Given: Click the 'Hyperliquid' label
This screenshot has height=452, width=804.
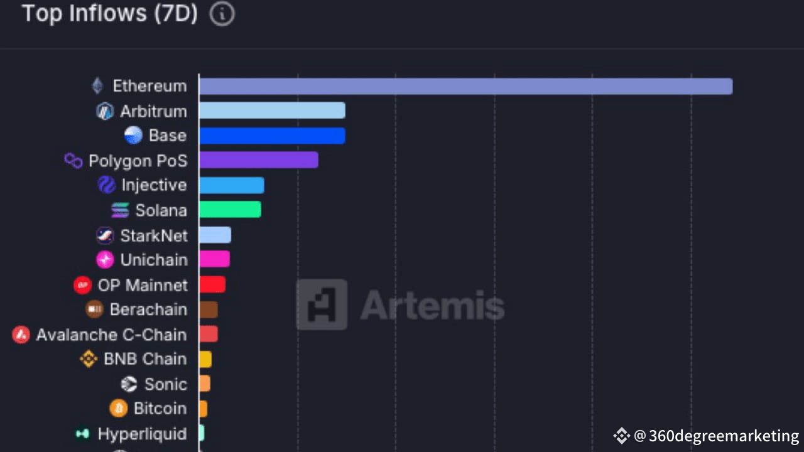Looking at the screenshot, I should tap(142, 434).
